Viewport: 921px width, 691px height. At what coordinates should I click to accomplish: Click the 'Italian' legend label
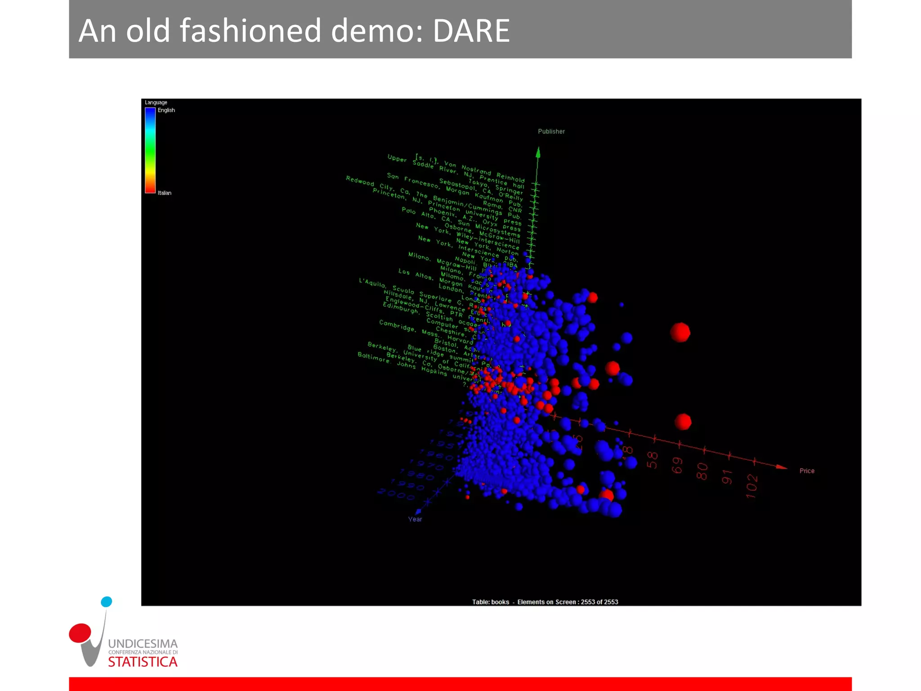(x=164, y=193)
